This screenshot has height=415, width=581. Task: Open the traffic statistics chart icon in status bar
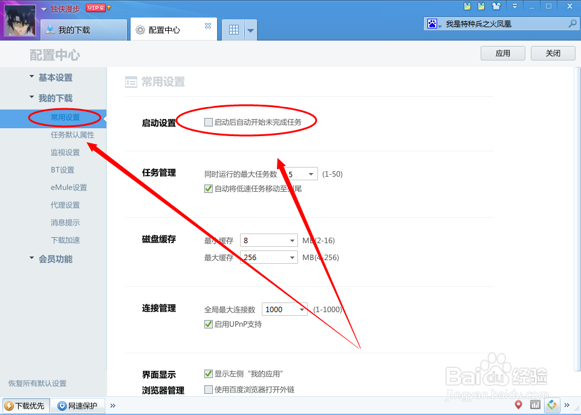tap(535, 404)
